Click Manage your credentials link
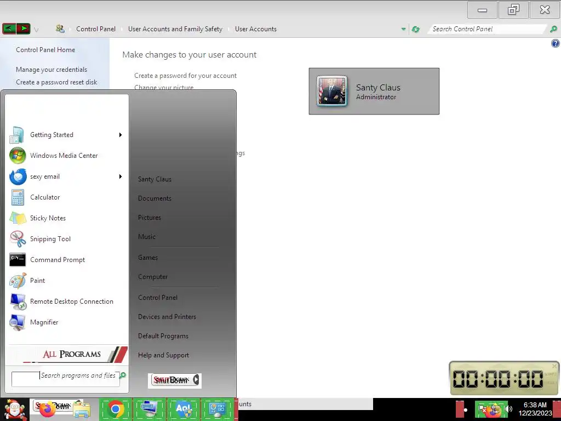Screen dimensions: 561x421 [51, 70]
